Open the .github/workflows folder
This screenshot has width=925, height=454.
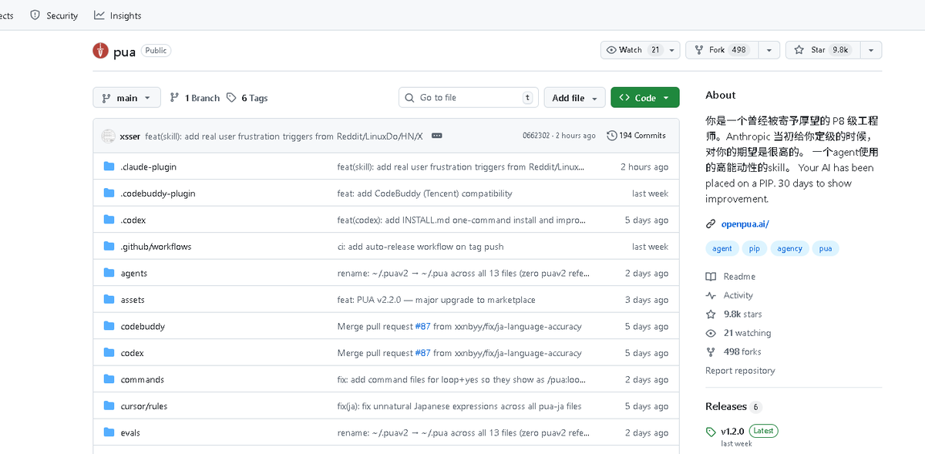156,247
